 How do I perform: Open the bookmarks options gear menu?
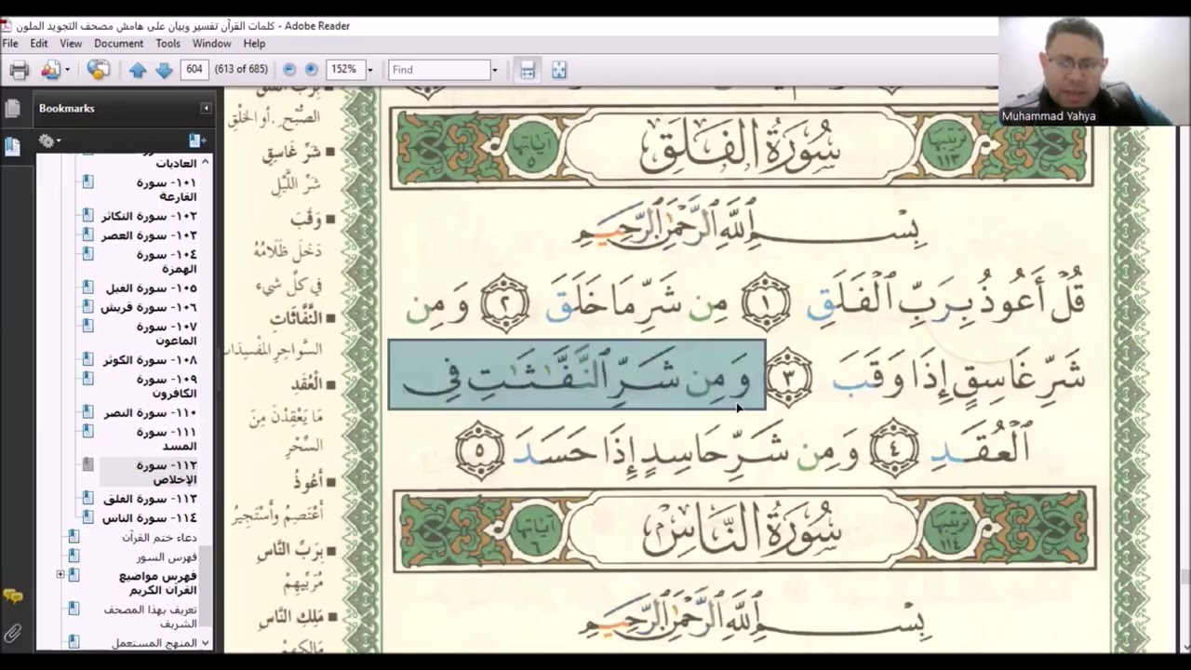[x=48, y=141]
